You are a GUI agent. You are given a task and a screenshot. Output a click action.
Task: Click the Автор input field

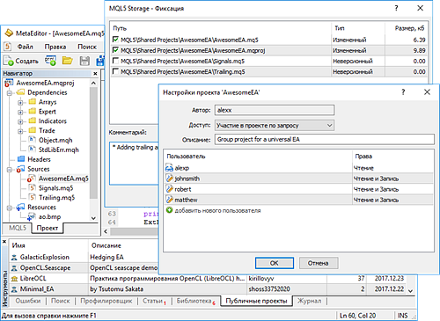coord(275,110)
